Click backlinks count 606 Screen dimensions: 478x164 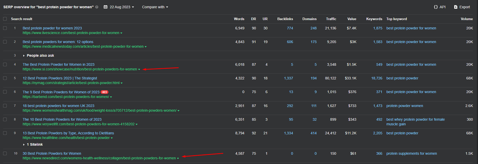click(x=290, y=41)
